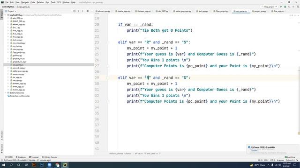300x168 pixels.
Task: Expand the External Libraries node
Action: (6, 93)
